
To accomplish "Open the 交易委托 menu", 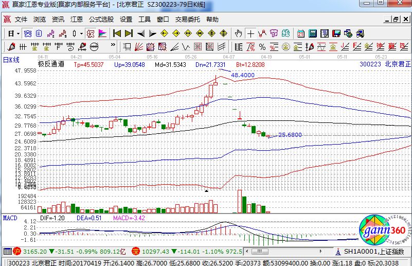I will 187,20.
